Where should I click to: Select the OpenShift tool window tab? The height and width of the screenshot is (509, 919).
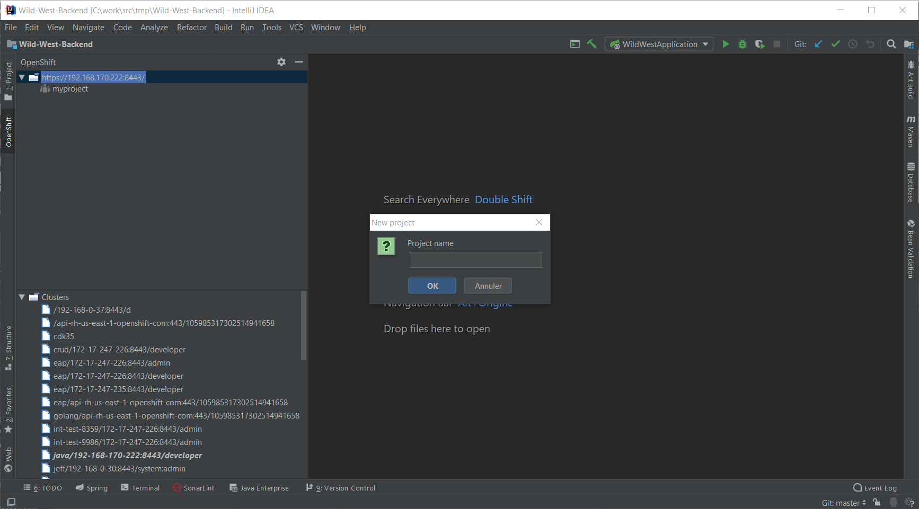click(x=8, y=132)
